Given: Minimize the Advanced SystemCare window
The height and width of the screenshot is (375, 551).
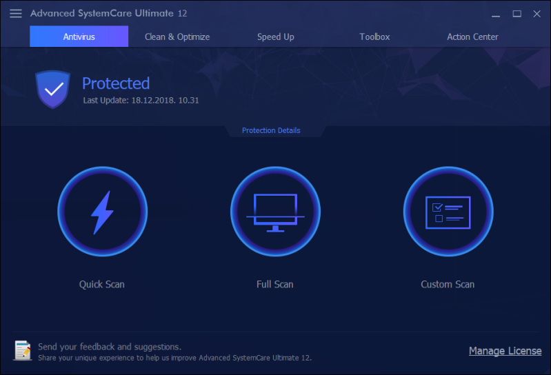Looking at the screenshot, I should [496, 14].
